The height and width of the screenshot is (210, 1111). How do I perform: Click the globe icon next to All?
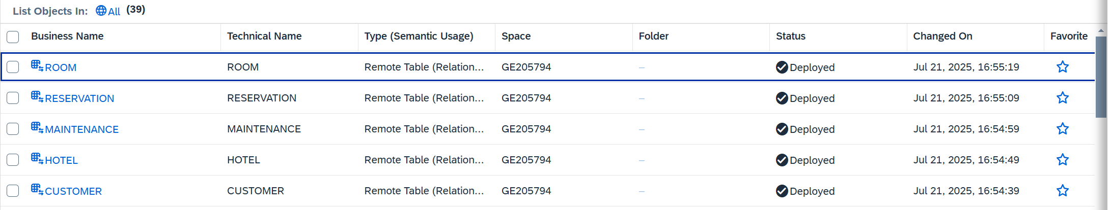click(x=101, y=11)
